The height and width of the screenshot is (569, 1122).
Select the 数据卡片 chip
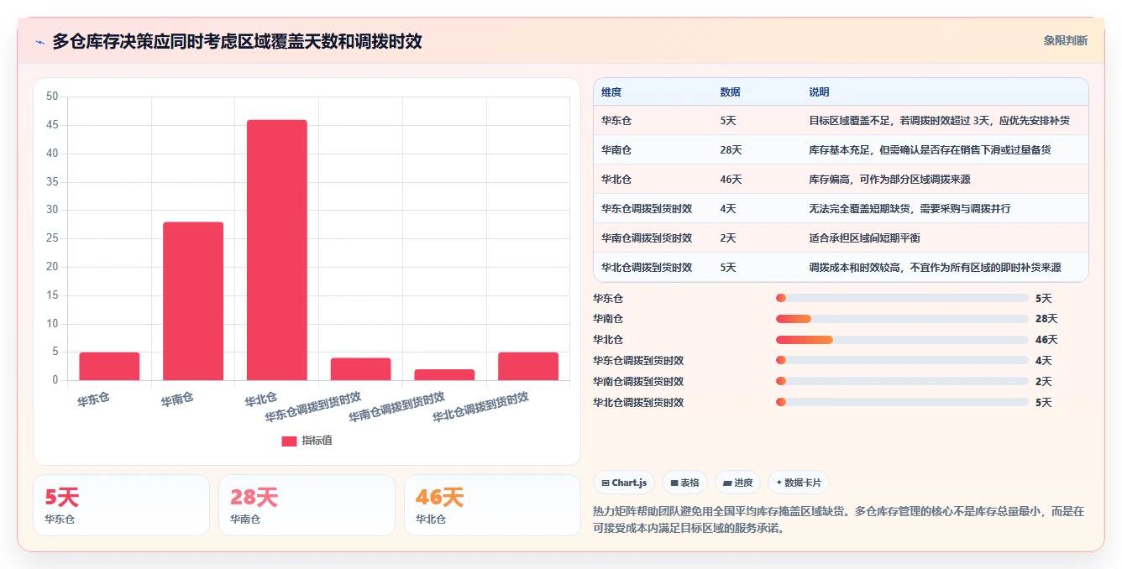[x=799, y=483]
